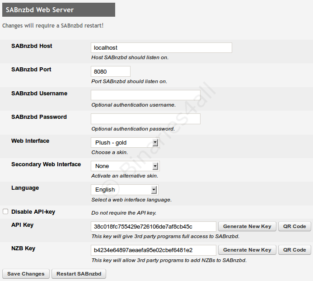Viewport: 313px width, 281px height.
Task: Click the 'Secondary Web Interface' label
Action: (x=46, y=164)
